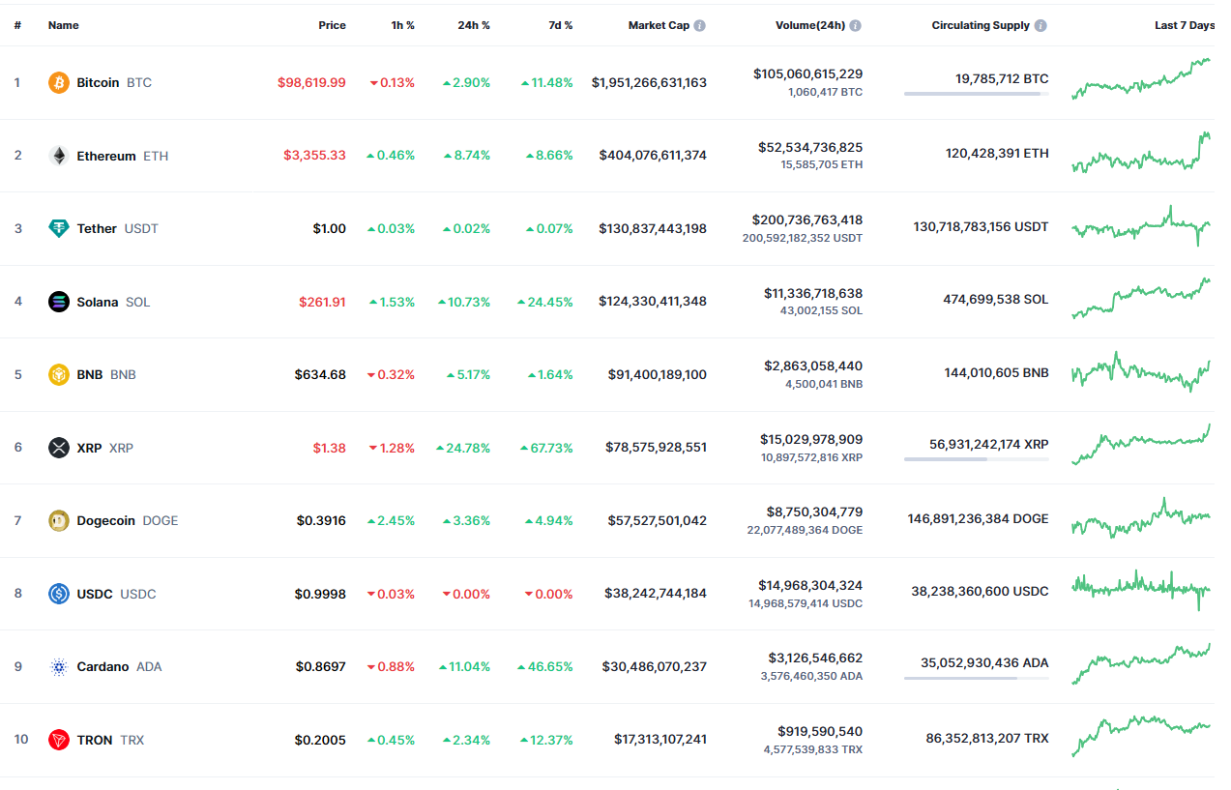Click Ethereum's price $3,355.33

click(x=314, y=156)
